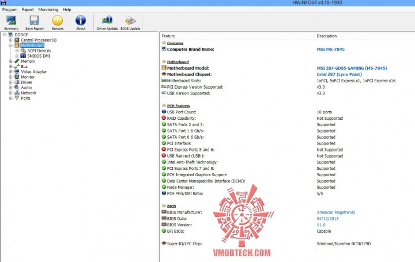415x262 pixels.
Task: Click the American Megatrends link
Action: click(x=336, y=212)
